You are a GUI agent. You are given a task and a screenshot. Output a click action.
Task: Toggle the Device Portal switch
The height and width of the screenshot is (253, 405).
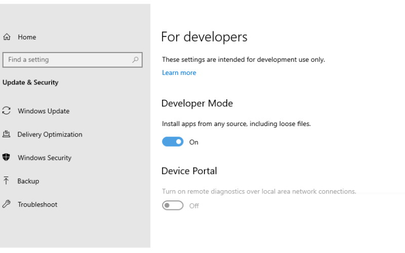(x=173, y=205)
